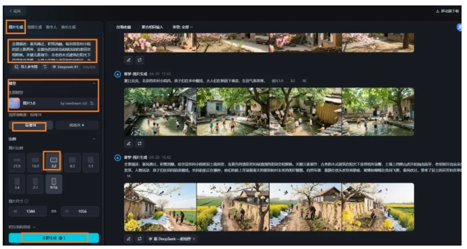Open the 数字人 tab
This screenshot has height=249, width=467.
[x=52, y=27]
